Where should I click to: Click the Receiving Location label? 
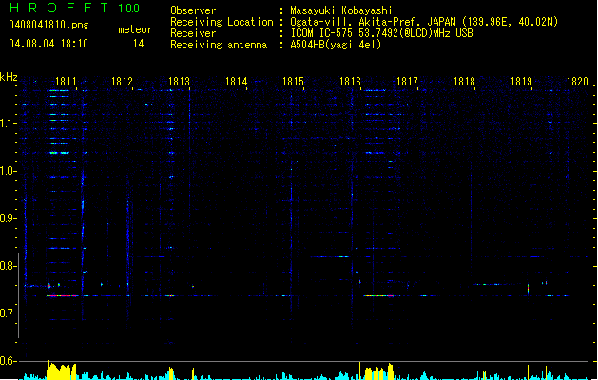pos(222,22)
